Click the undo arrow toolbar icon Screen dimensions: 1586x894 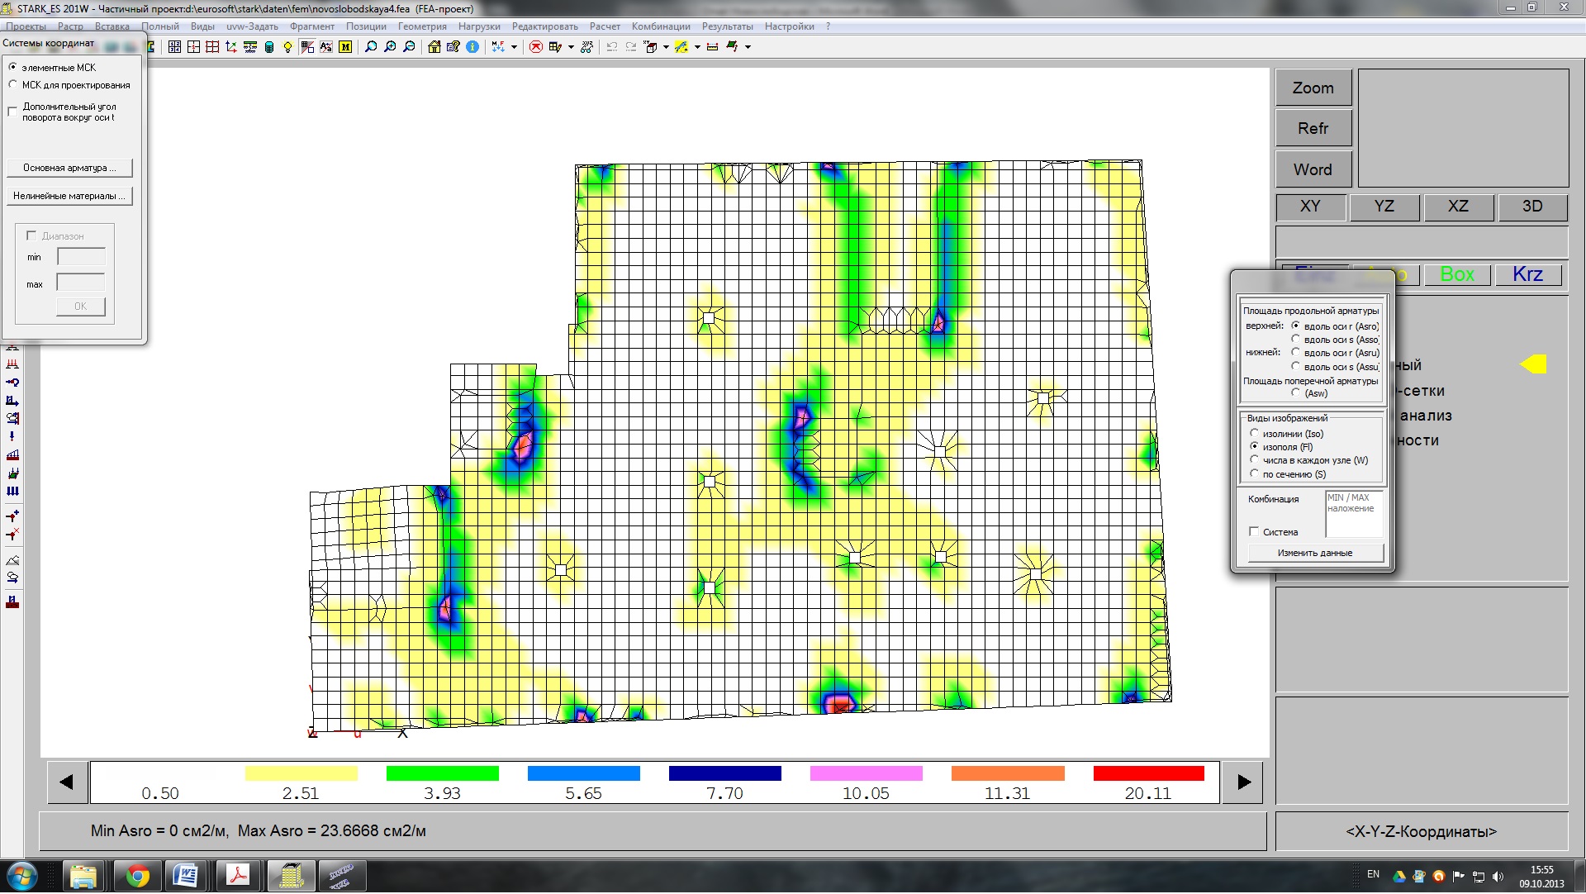[612, 47]
